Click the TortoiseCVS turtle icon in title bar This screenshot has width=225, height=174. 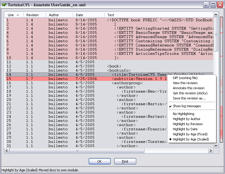tap(4, 4)
